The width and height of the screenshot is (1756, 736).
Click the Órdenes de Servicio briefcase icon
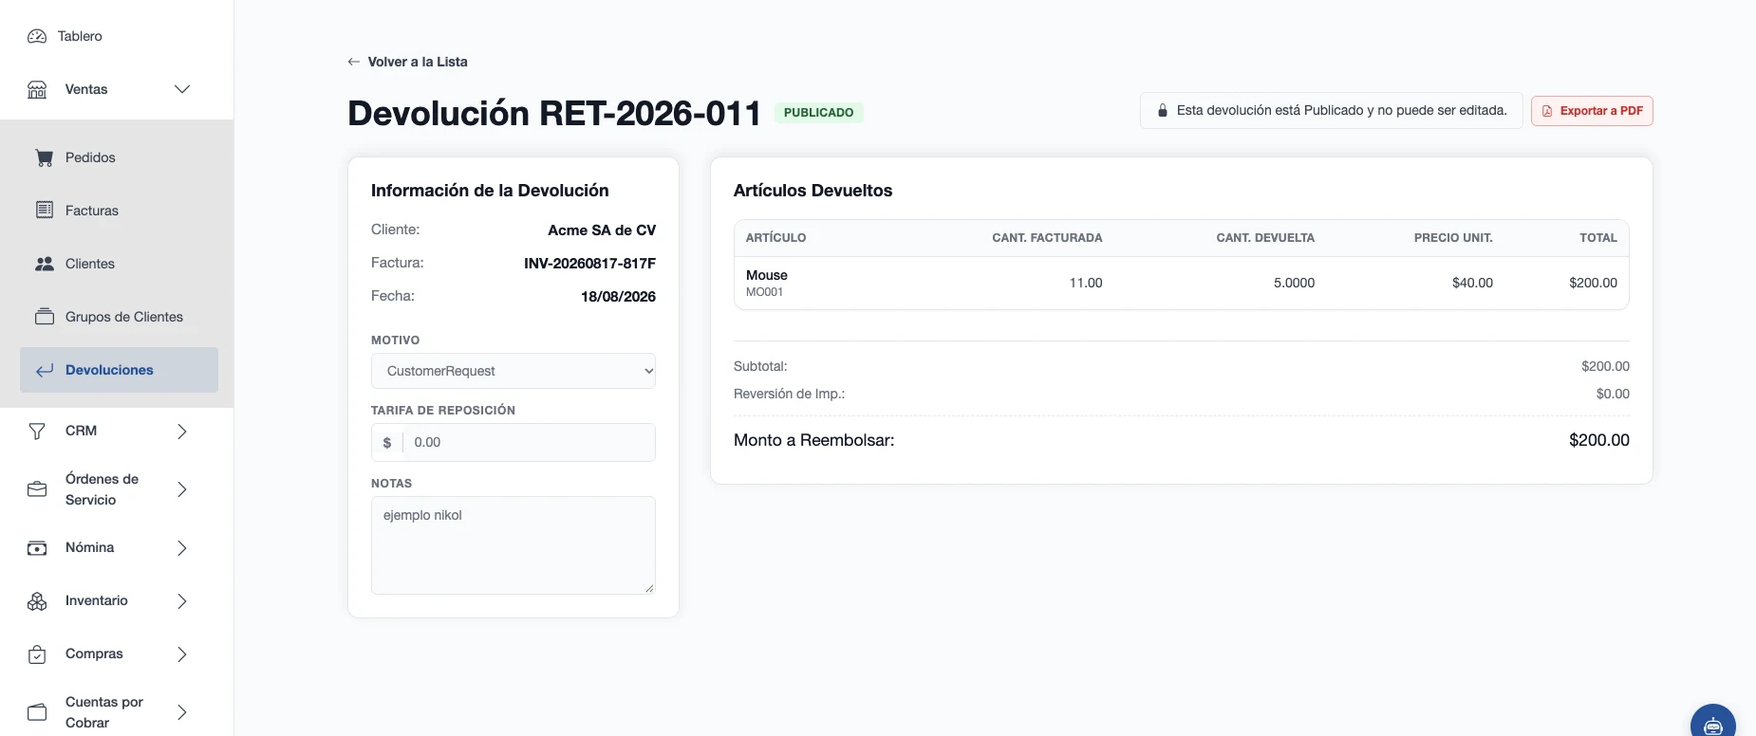tap(37, 489)
